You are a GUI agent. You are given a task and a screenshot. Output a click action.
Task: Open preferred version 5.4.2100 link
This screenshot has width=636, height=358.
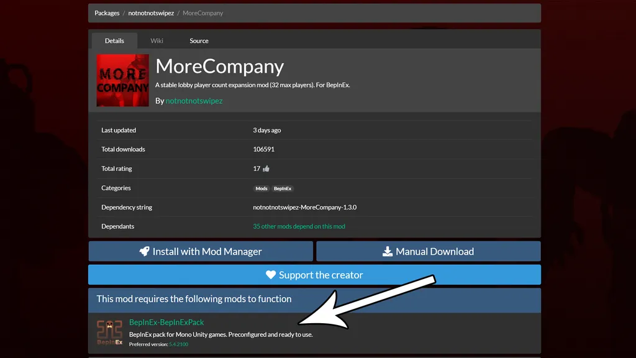tap(178, 344)
